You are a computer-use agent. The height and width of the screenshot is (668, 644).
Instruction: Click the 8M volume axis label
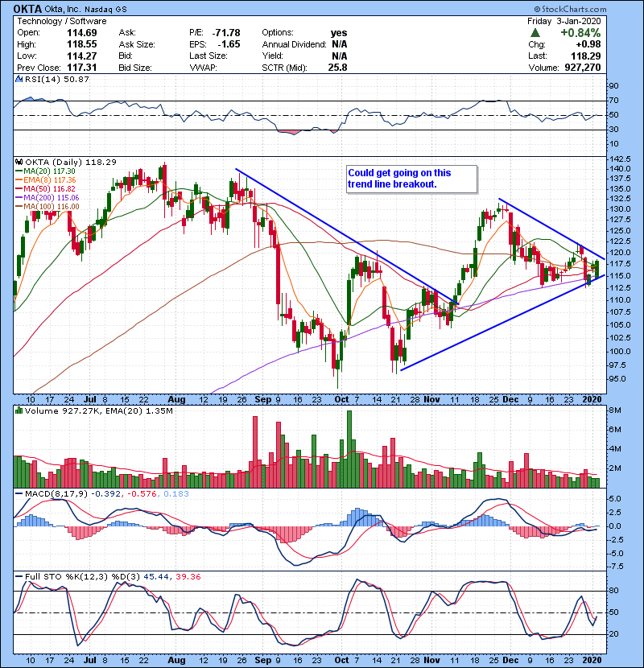tap(615, 410)
